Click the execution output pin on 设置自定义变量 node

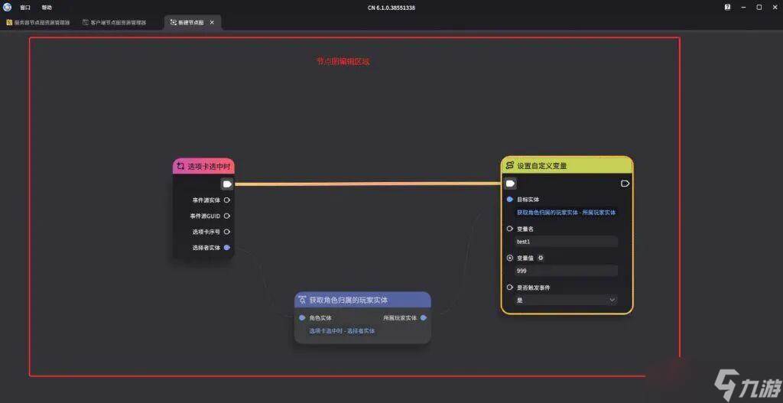pyautogui.click(x=625, y=184)
